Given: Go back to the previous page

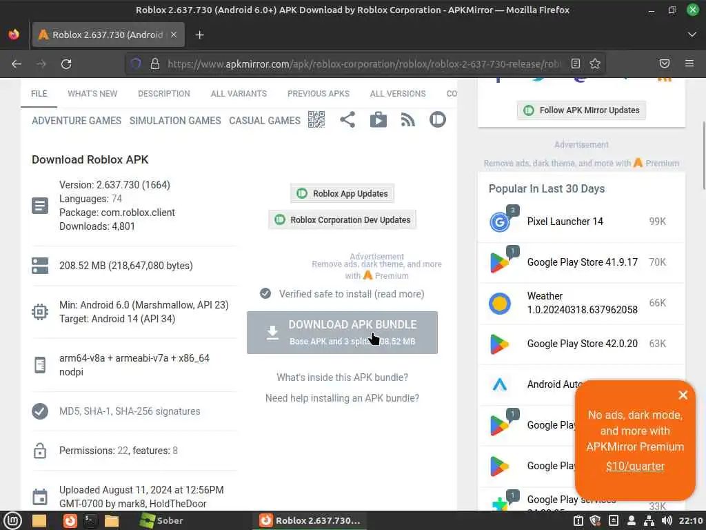Looking at the screenshot, I should (x=17, y=64).
